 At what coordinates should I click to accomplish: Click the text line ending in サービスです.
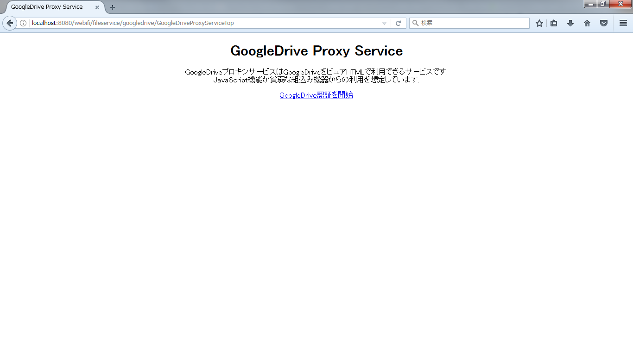tap(316, 72)
